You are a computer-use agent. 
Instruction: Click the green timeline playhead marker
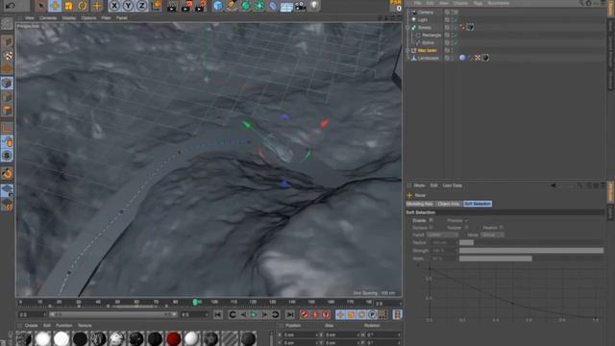(x=195, y=302)
